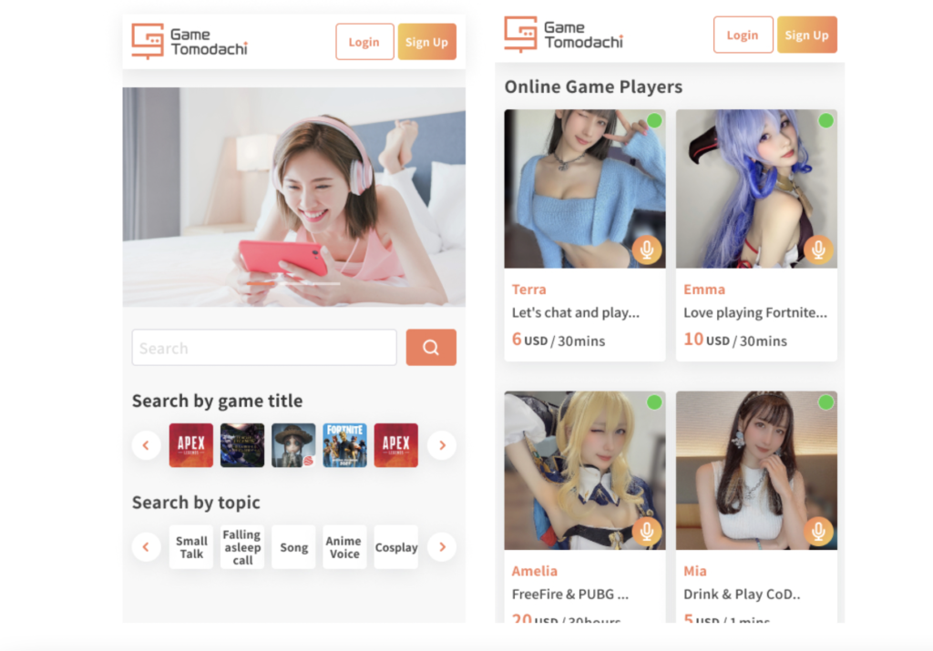Click microphone icon on Terra's card
Screen dimensions: 933x651
647,249
